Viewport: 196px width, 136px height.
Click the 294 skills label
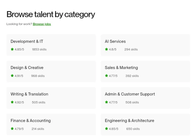tap(131, 49)
